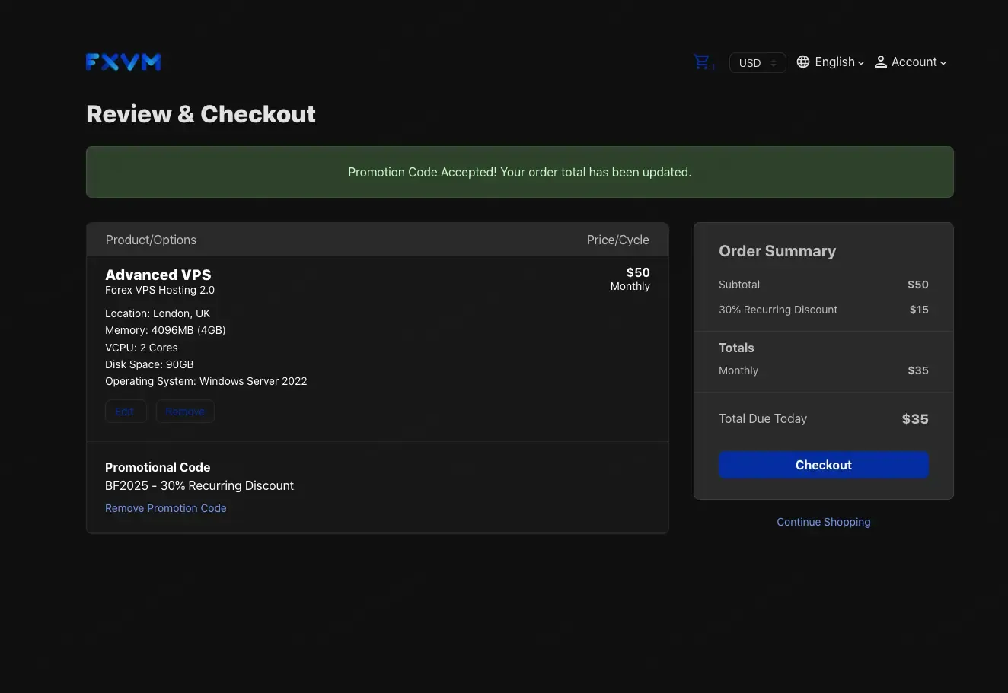Click the $50 Subtotal amount
The width and height of the screenshot is (1008, 693).
[918, 285]
